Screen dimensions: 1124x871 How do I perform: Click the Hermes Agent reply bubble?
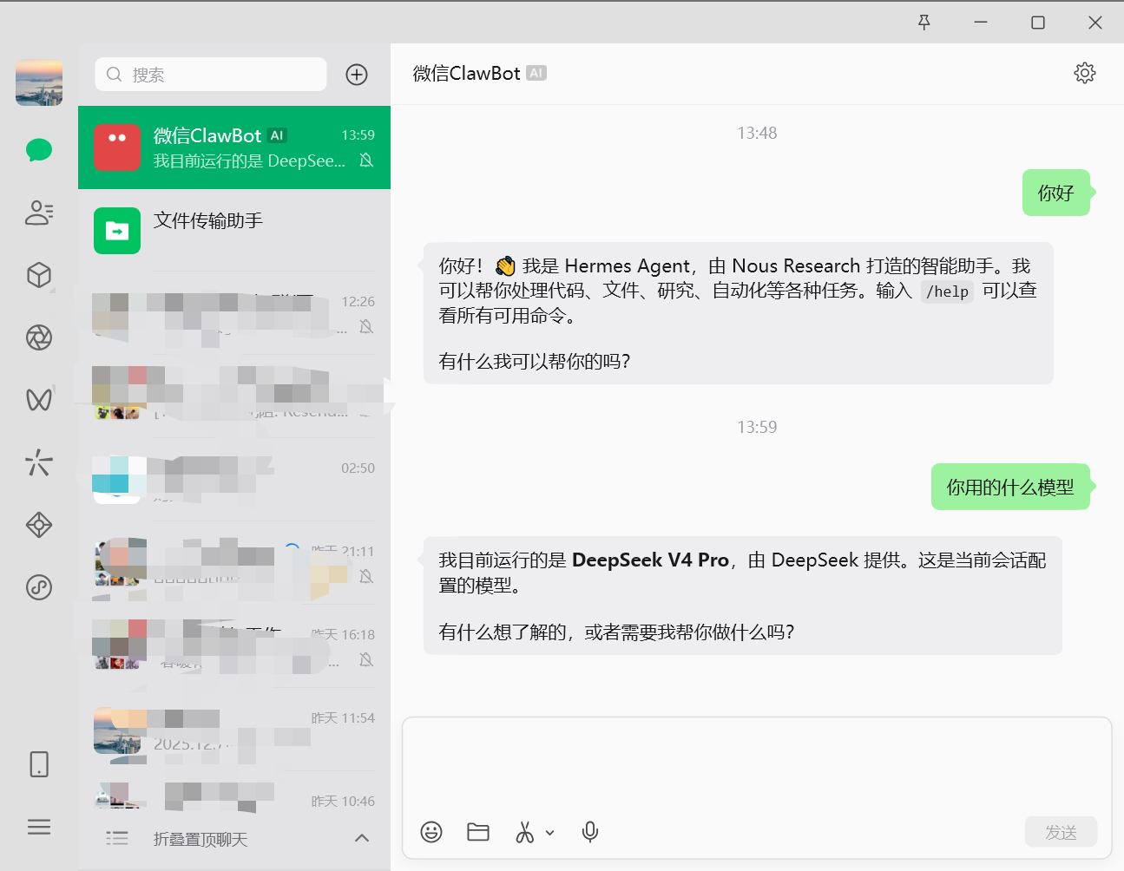[x=739, y=313]
